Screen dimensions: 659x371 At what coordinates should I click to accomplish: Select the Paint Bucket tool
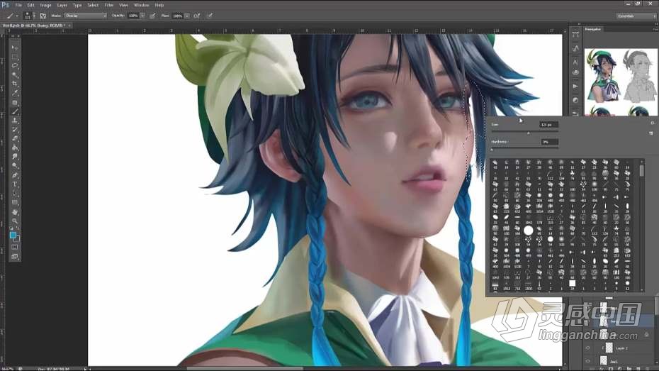click(15, 148)
